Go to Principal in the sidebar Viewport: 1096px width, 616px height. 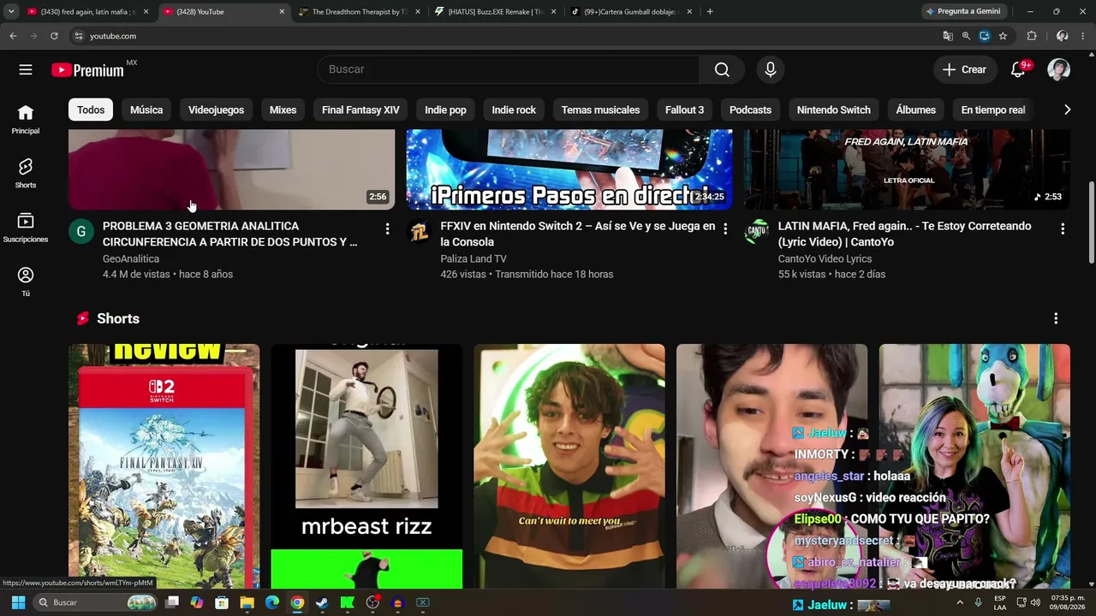pyautogui.click(x=26, y=120)
